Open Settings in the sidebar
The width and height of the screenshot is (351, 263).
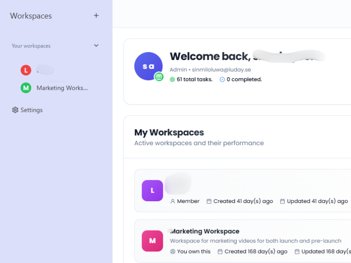tap(27, 110)
